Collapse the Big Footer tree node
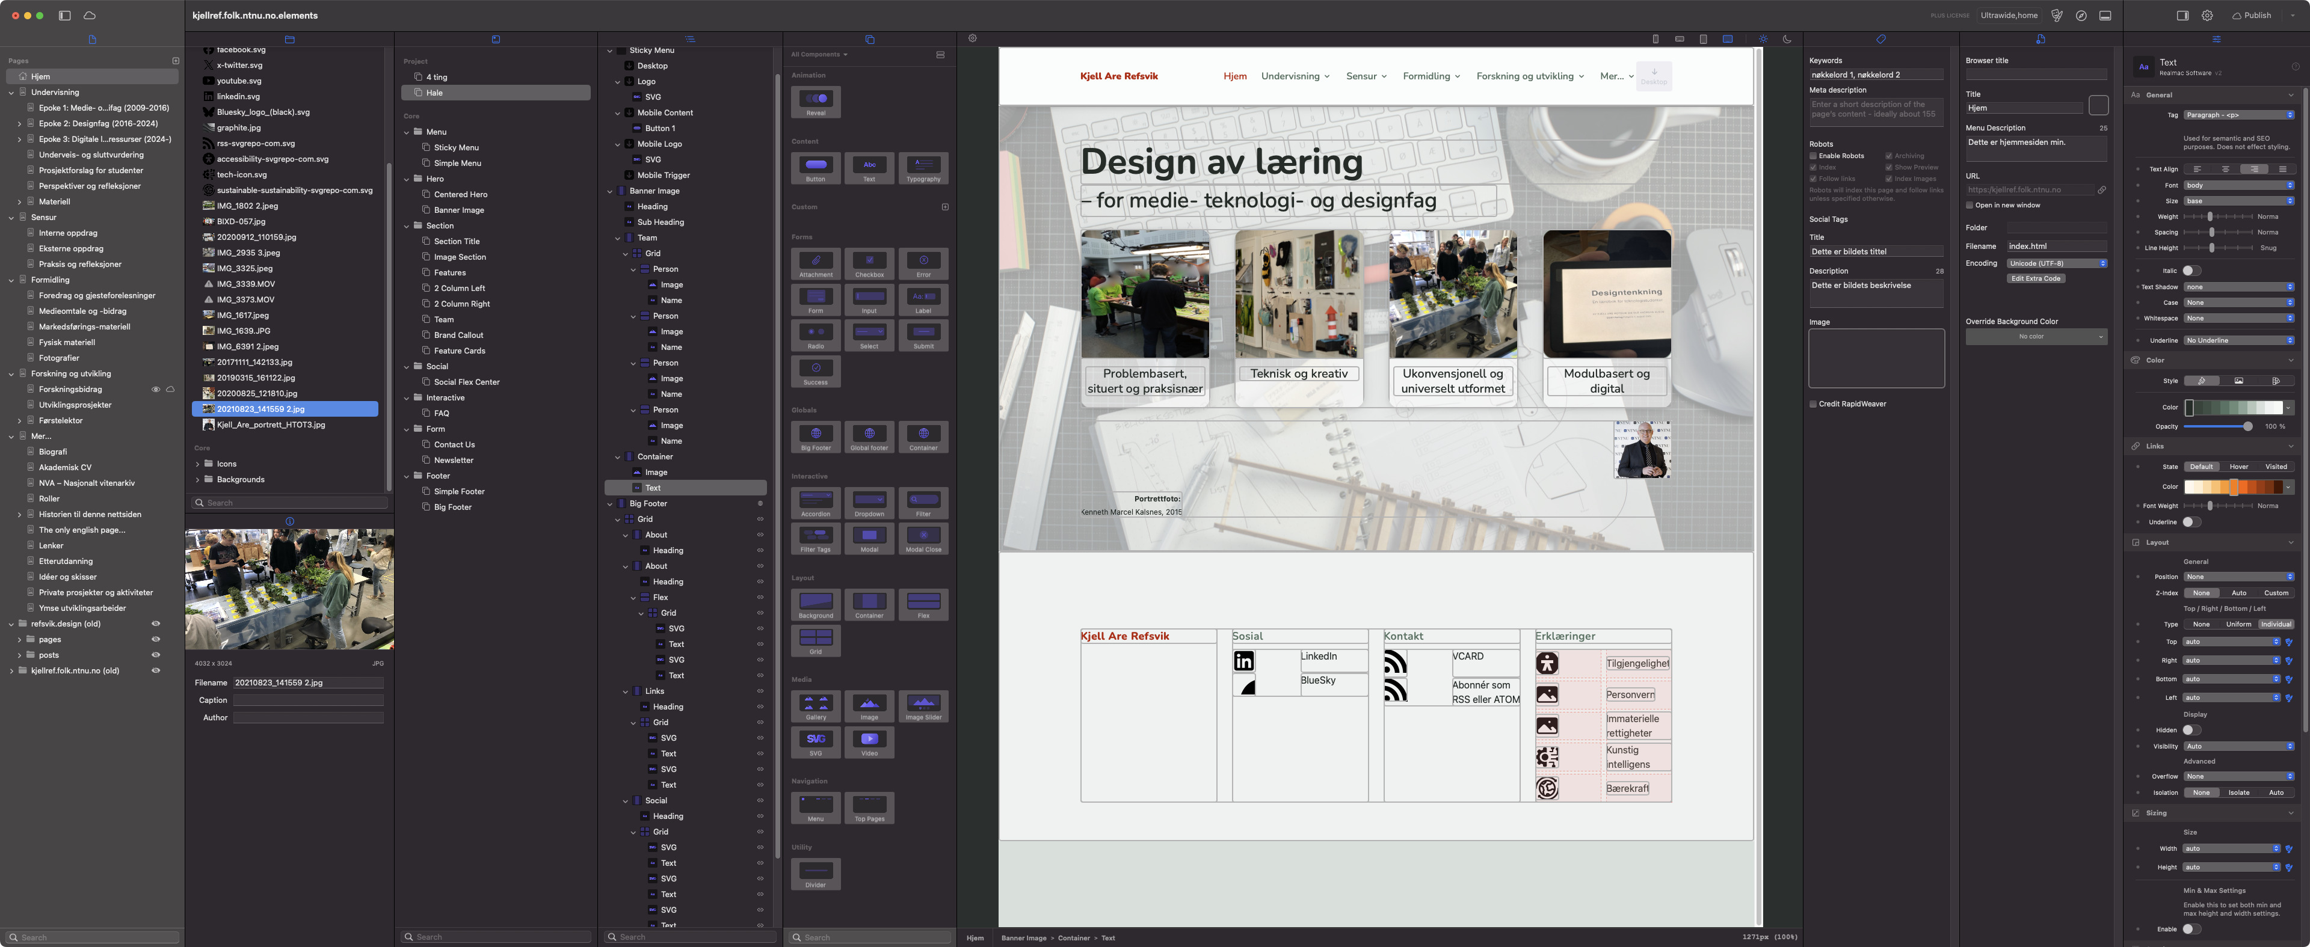Image resolution: width=2310 pixels, height=947 pixels. [x=610, y=503]
